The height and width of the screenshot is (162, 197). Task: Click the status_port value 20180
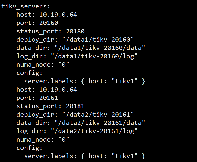click(75, 31)
